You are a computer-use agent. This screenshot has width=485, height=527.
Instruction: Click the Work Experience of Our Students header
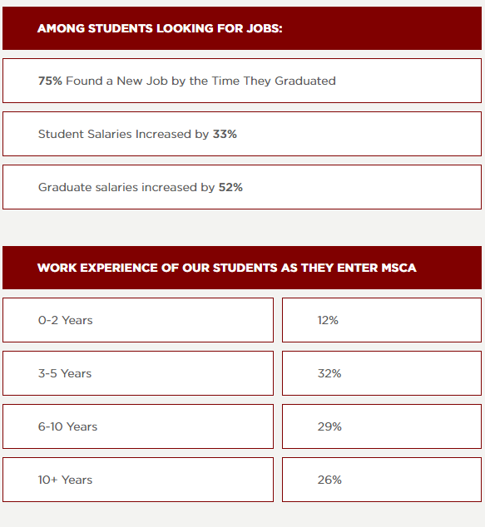point(242,268)
